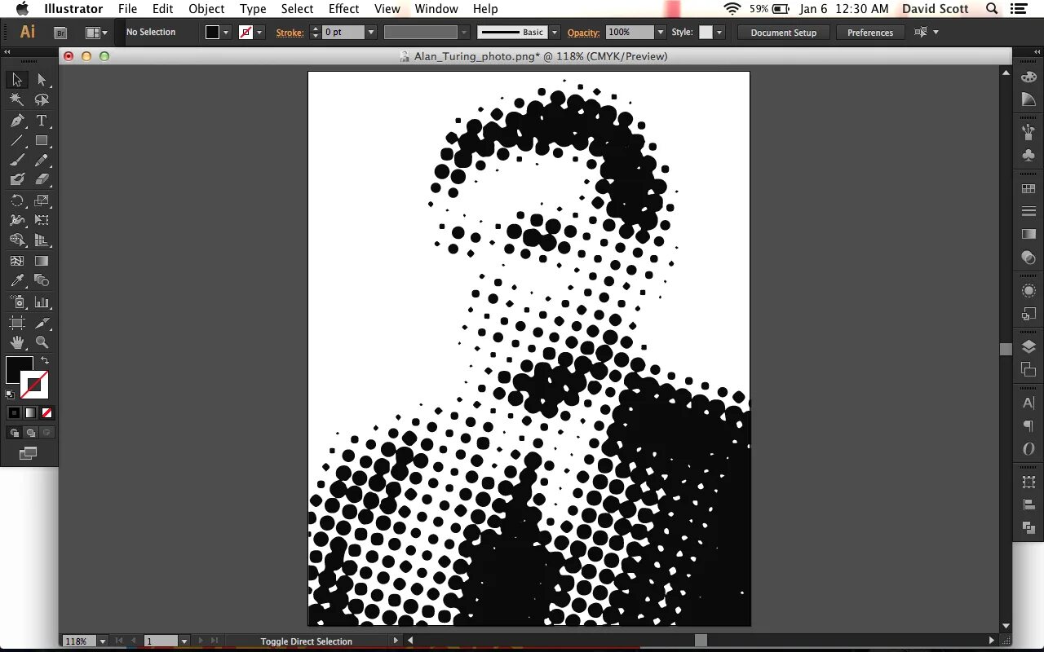1044x652 pixels.
Task: Open the Brushes panel icon
Action: tap(1029, 131)
